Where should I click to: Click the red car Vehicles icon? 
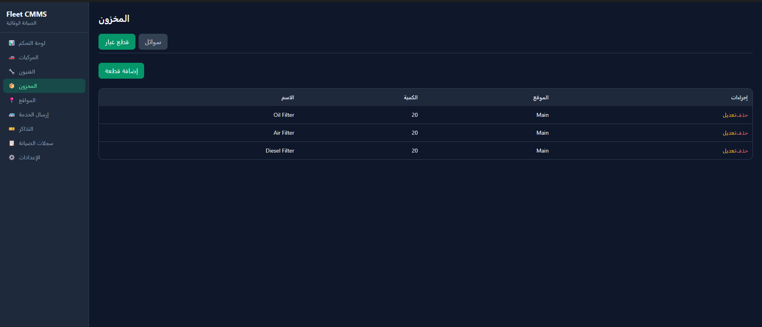tap(12, 58)
